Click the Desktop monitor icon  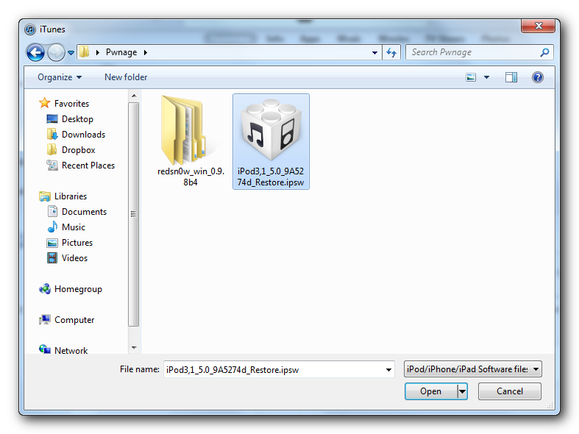(x=52, y=119)
